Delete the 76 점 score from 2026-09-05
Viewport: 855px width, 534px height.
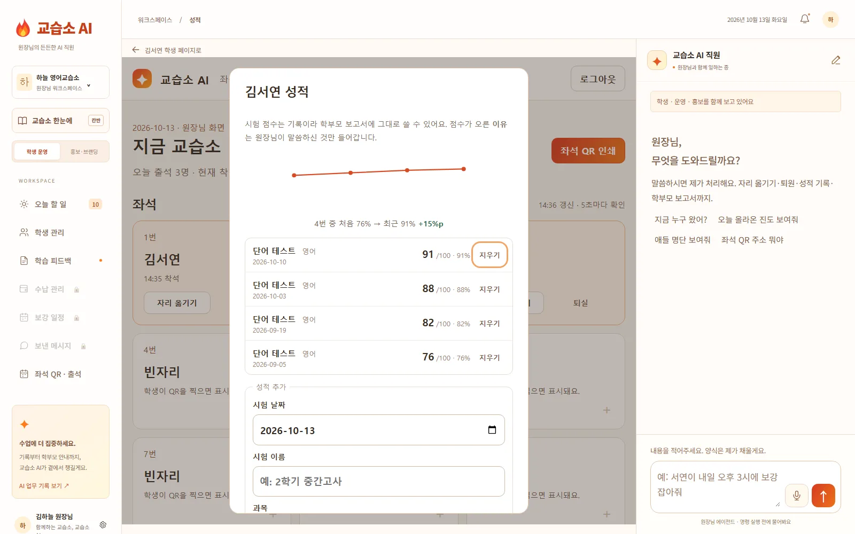489,358
